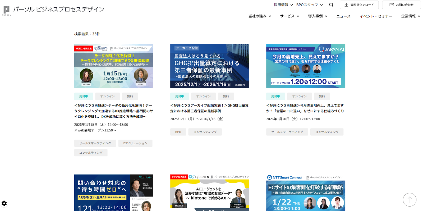This screenshot has height=211, width=423.
Task: Expand the BPOスタッフ dropdown chevron
Action: coord(321,5)
